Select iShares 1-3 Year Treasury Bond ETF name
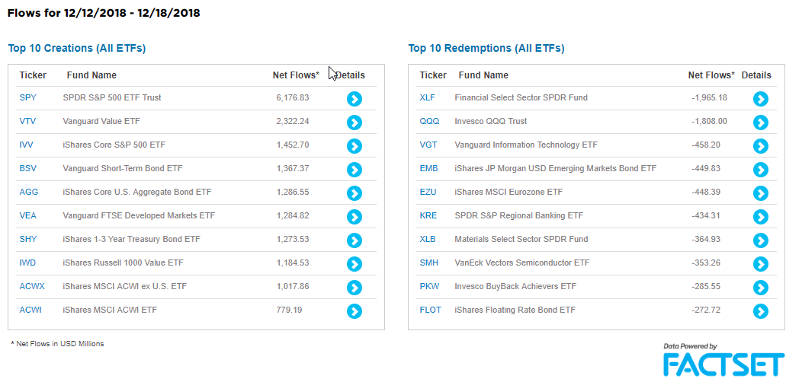Viewport: 786px width, 382px height. click(x=132, y=239)
